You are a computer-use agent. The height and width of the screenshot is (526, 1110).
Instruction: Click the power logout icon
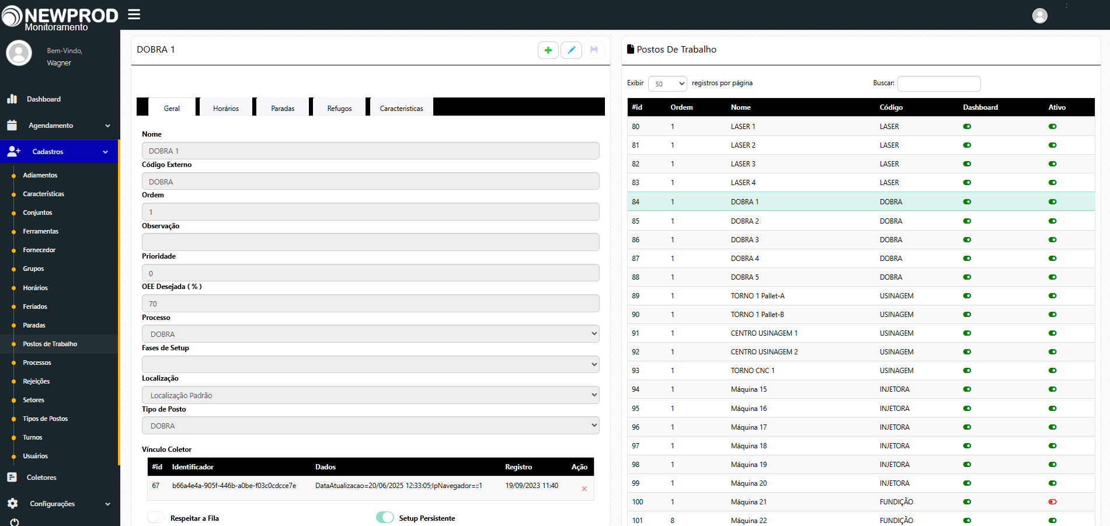(x=15, y=522)
